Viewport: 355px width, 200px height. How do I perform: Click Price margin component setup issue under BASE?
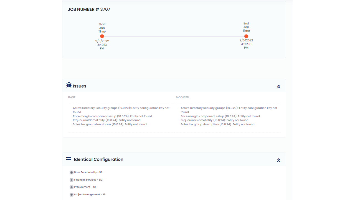[112, 116]
